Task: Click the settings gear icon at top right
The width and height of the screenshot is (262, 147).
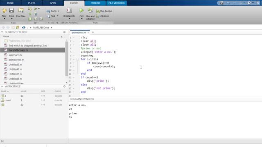Action: (x=258, y=3)
